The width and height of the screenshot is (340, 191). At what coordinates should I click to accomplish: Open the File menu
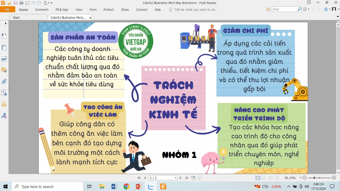(7, 9)
